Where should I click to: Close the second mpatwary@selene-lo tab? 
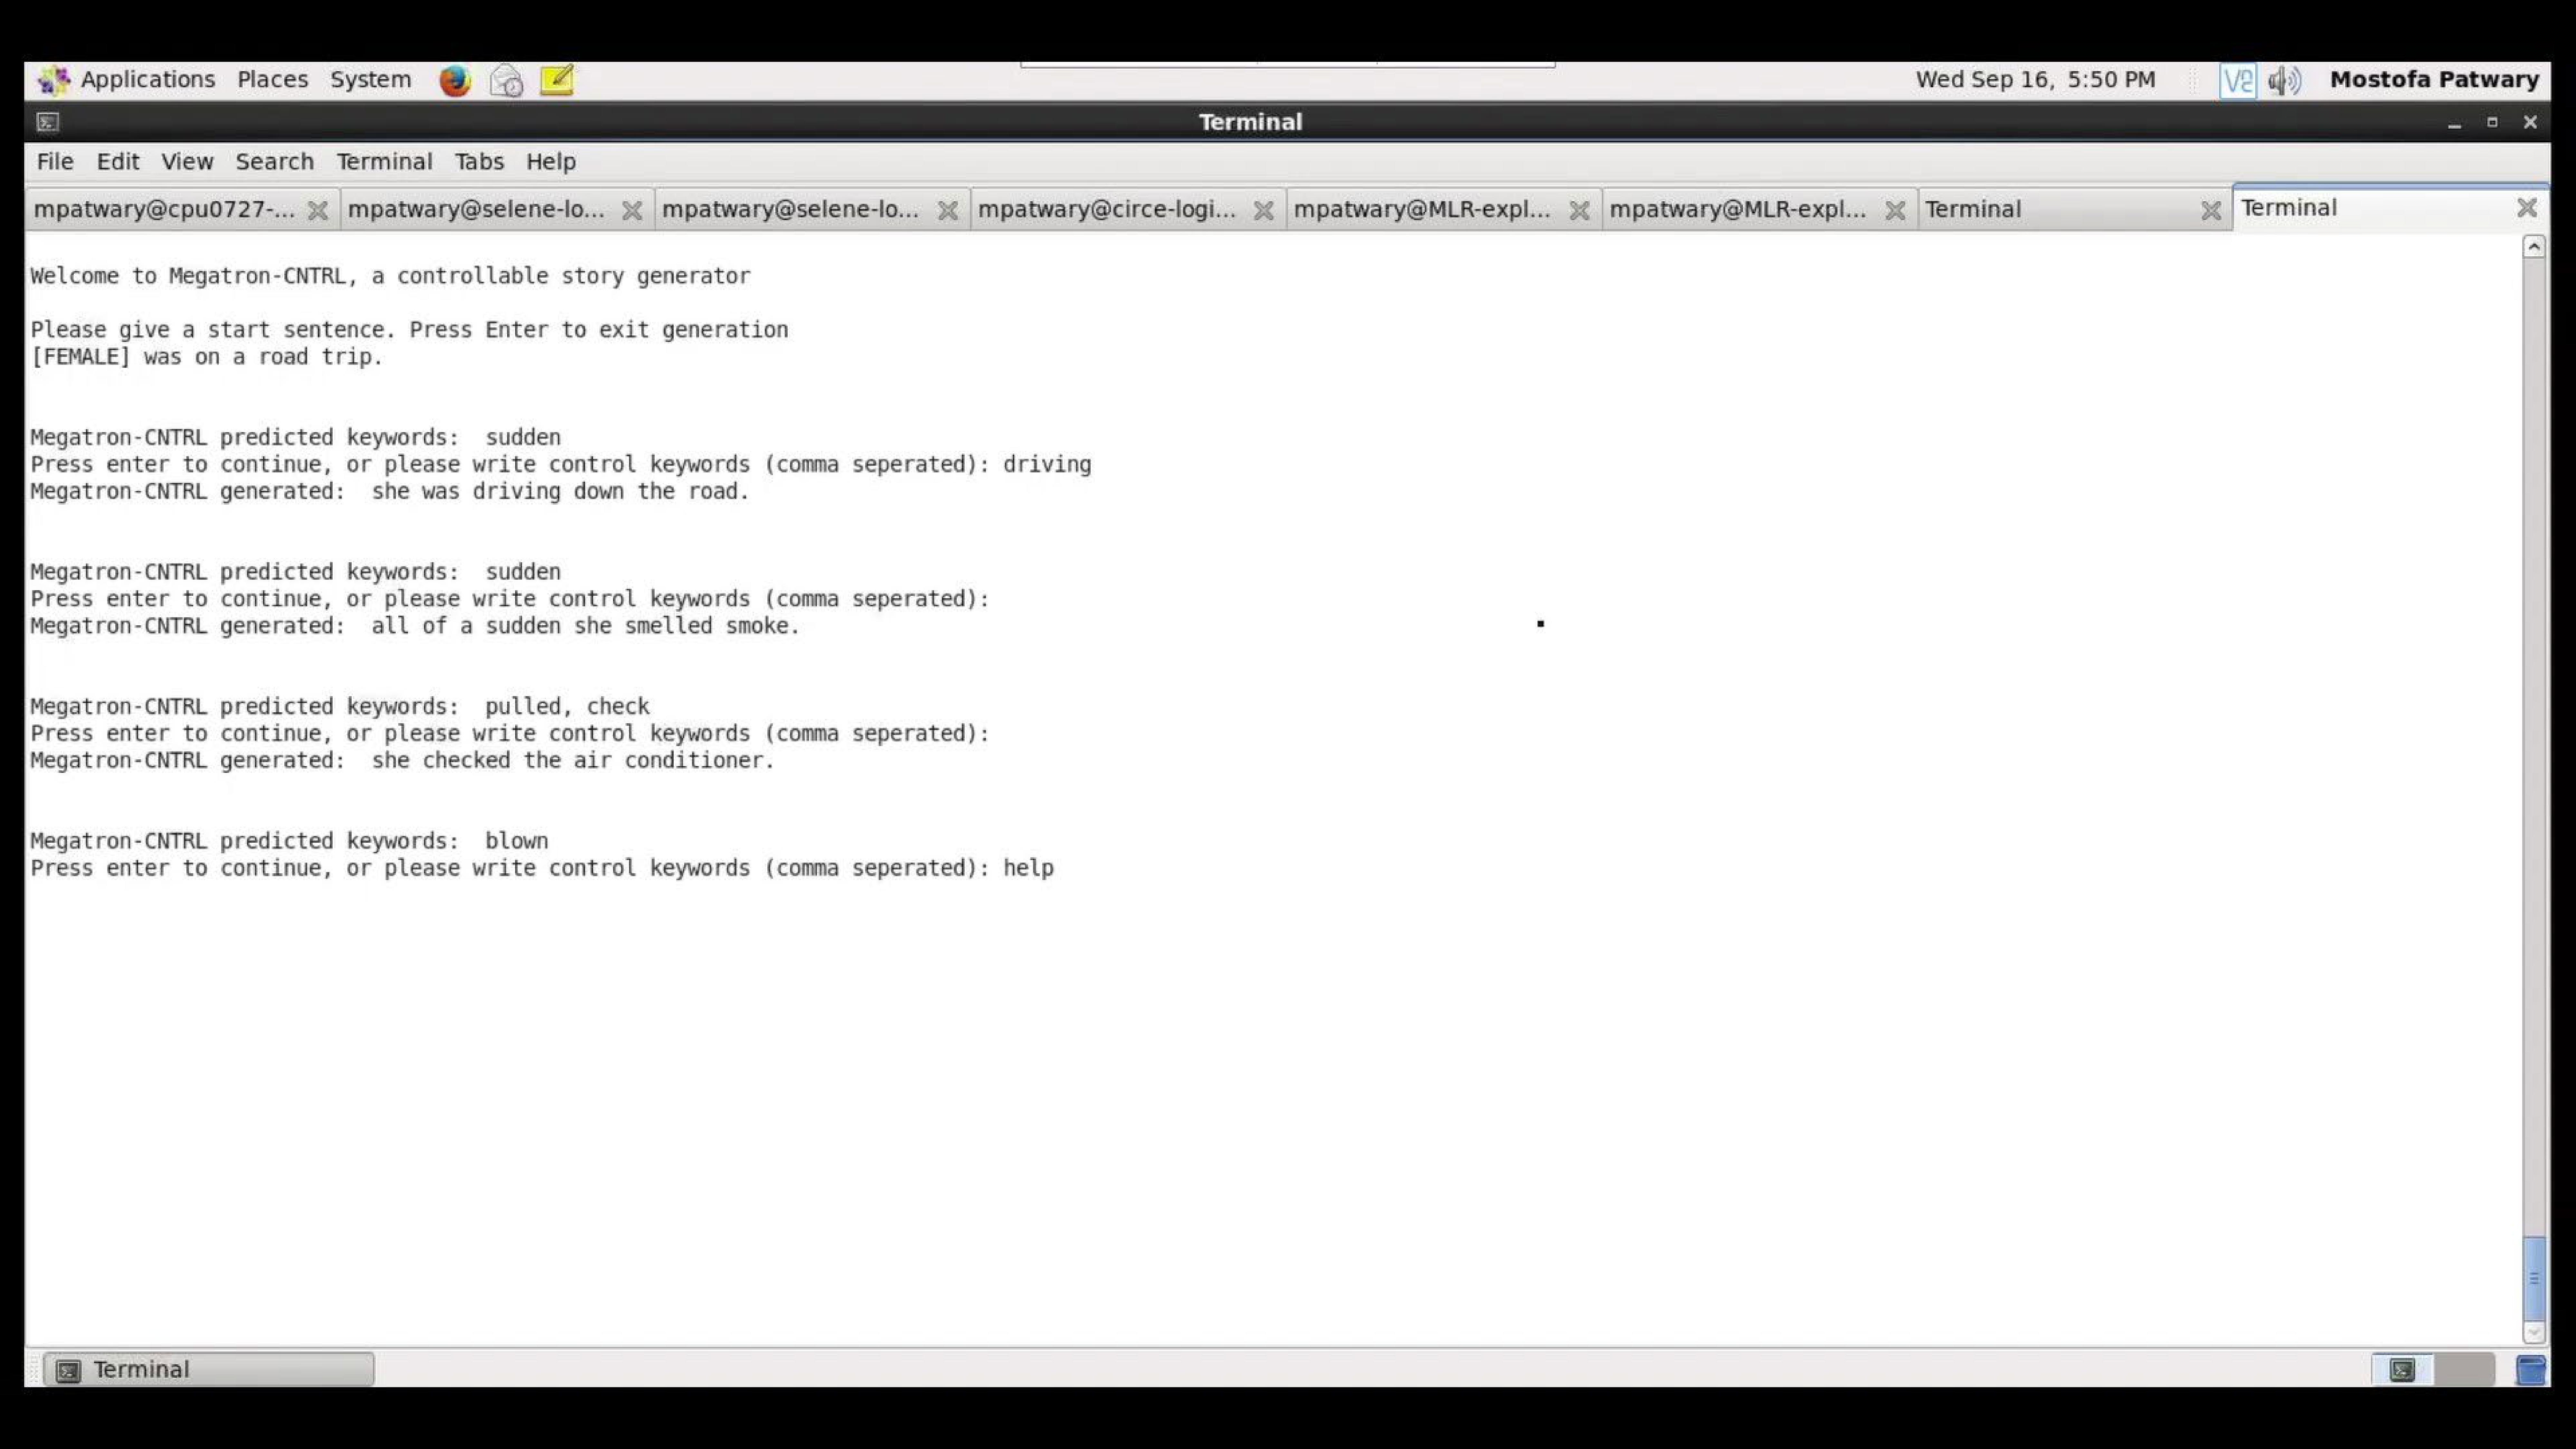(x=948, y=210)
